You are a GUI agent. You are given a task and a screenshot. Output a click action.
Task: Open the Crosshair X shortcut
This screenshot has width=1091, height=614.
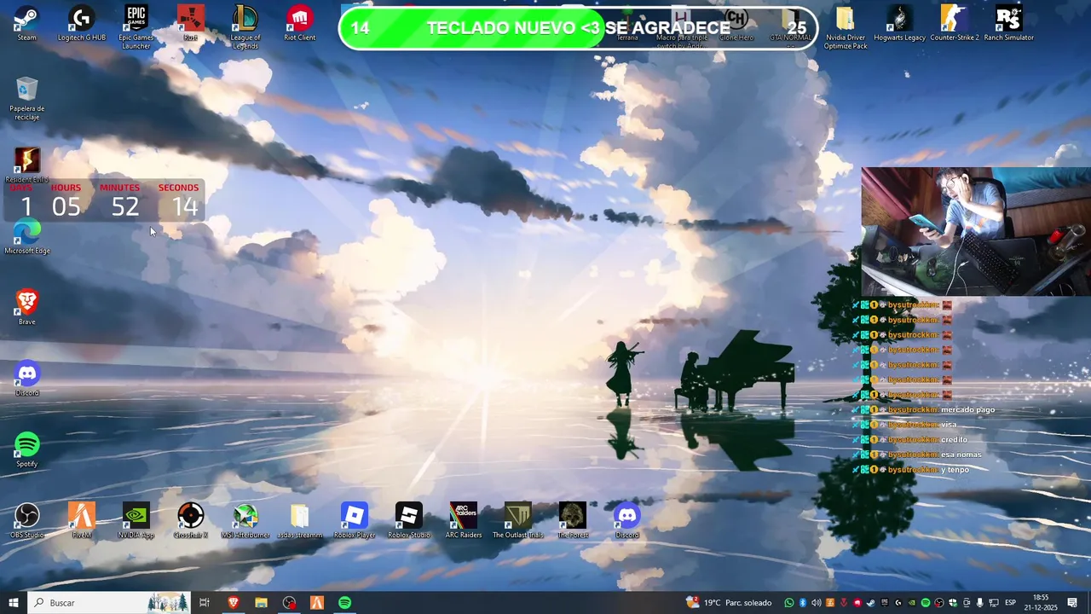click(190, 520)
